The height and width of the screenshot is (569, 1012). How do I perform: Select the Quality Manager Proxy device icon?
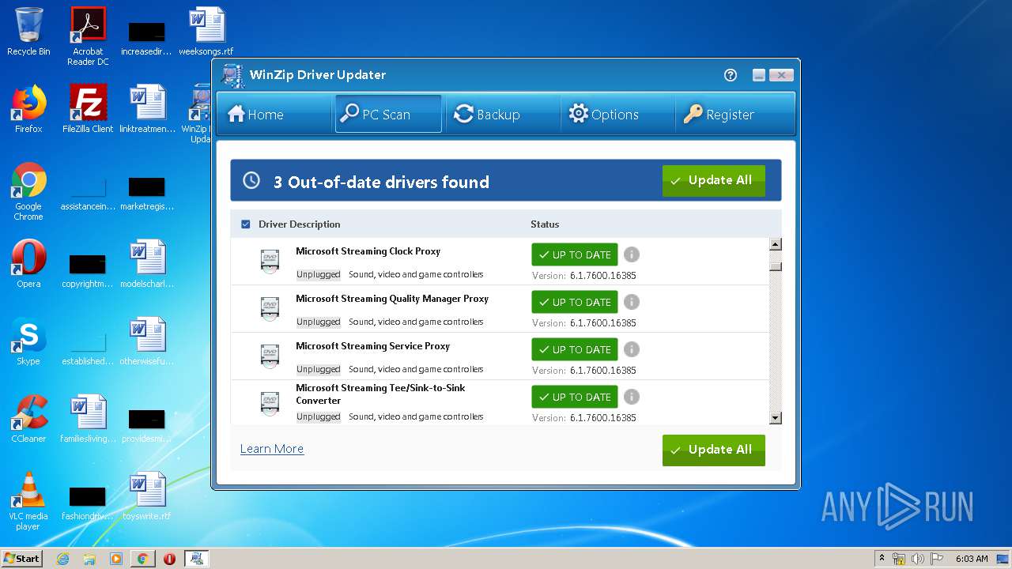[270, 308]
